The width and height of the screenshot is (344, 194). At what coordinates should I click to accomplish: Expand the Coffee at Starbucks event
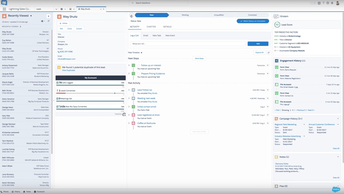pyautogui.click(x=129, y=123)
